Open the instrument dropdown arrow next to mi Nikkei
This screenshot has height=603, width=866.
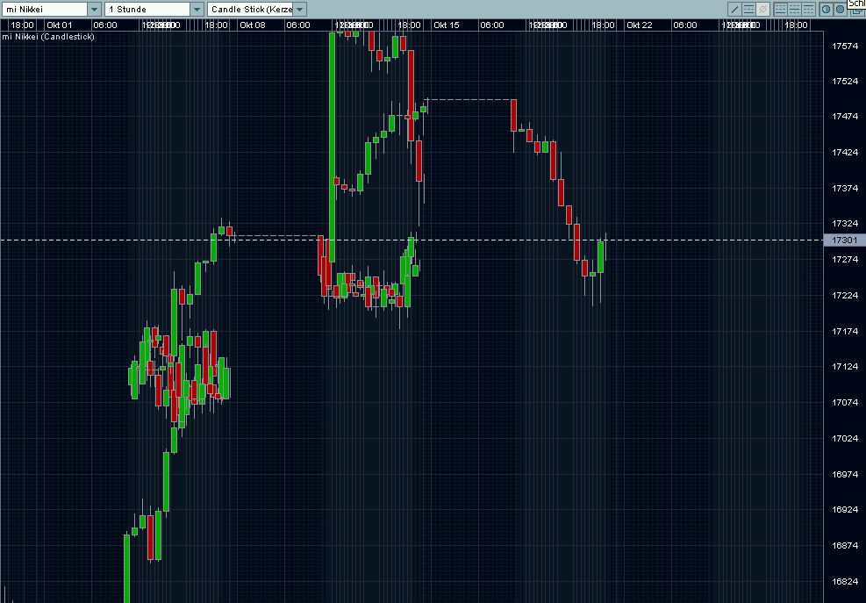pyautogui.click(x=95, y=10)
